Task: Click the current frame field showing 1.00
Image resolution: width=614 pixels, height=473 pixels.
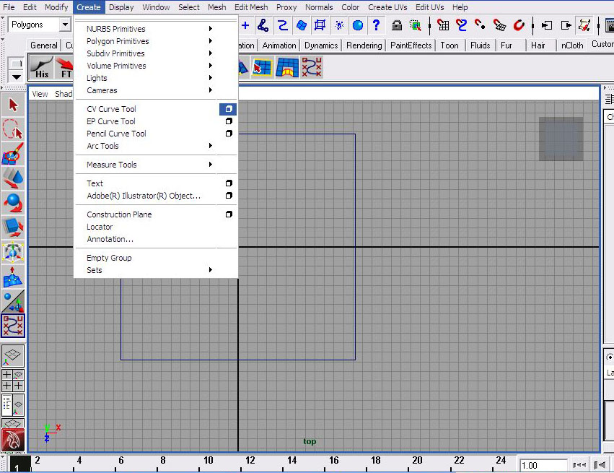Action: click(x=543, y=466)
